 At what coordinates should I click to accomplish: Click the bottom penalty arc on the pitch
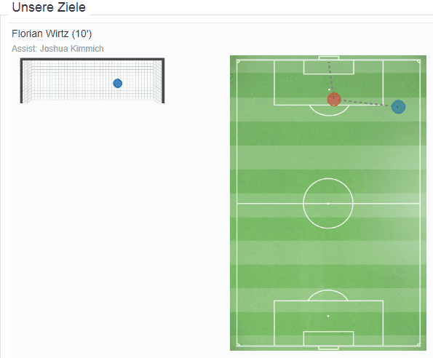[327, 295]
